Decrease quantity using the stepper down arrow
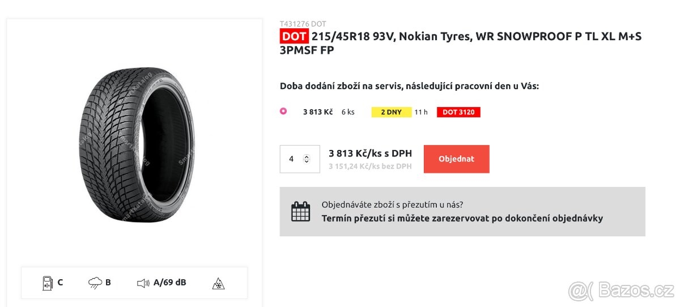The width and height of the screenshot is (680, 307). click(307, 162)
